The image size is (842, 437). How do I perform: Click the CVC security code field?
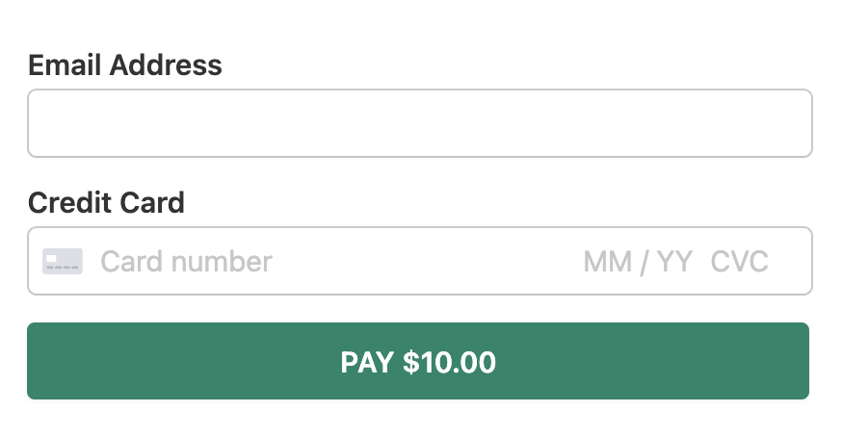coord(739,262)
